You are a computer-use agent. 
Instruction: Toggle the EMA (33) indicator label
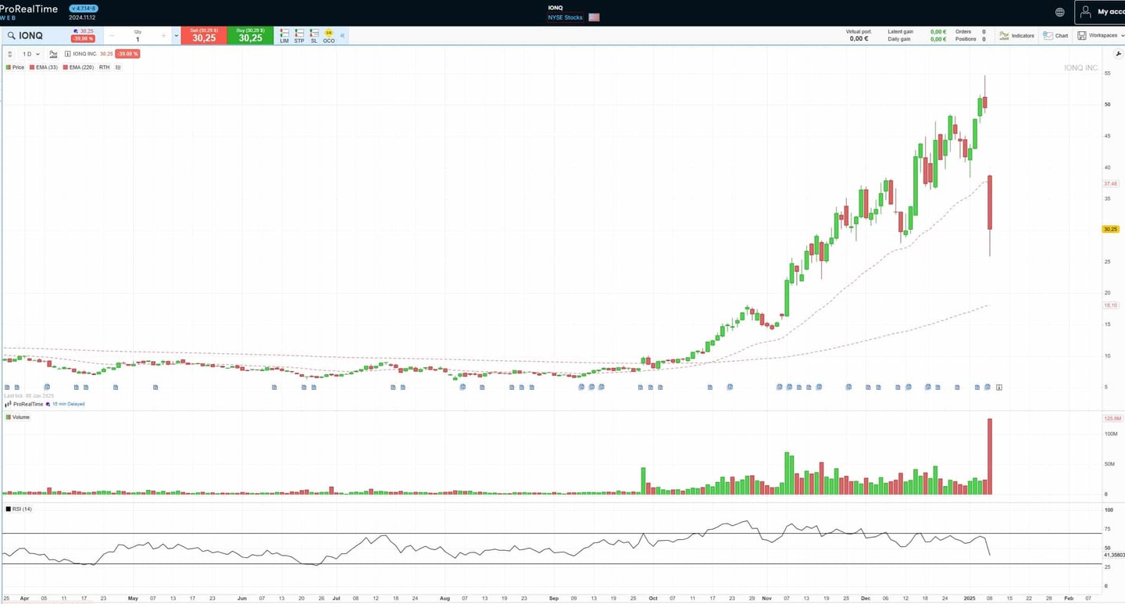pyautogui.click(x=45, y=67)
